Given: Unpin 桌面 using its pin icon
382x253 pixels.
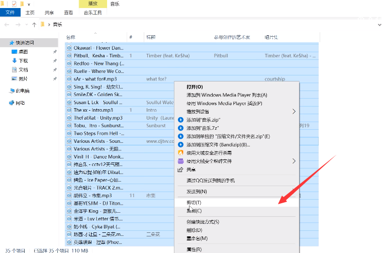Looking at the screenshot, I should click(x=55, y=52).
